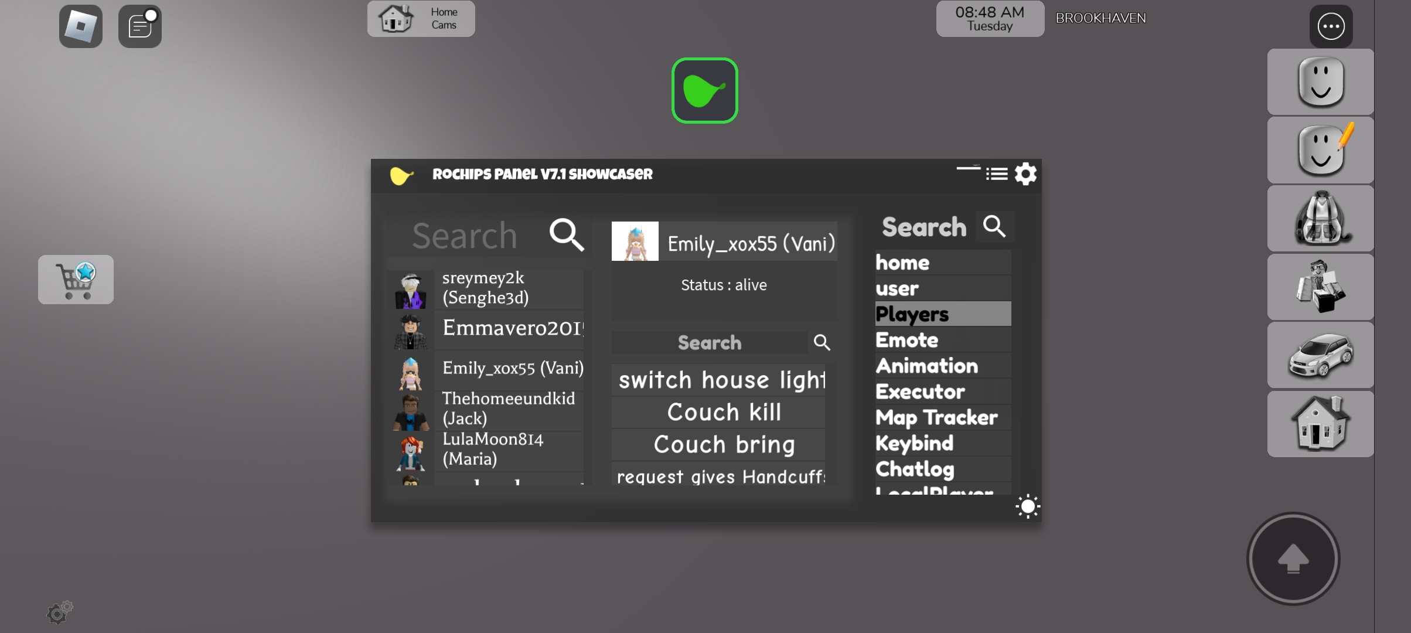Open the shopping cart store icon
Screen dimensions: 1411x633
[76, 280]
